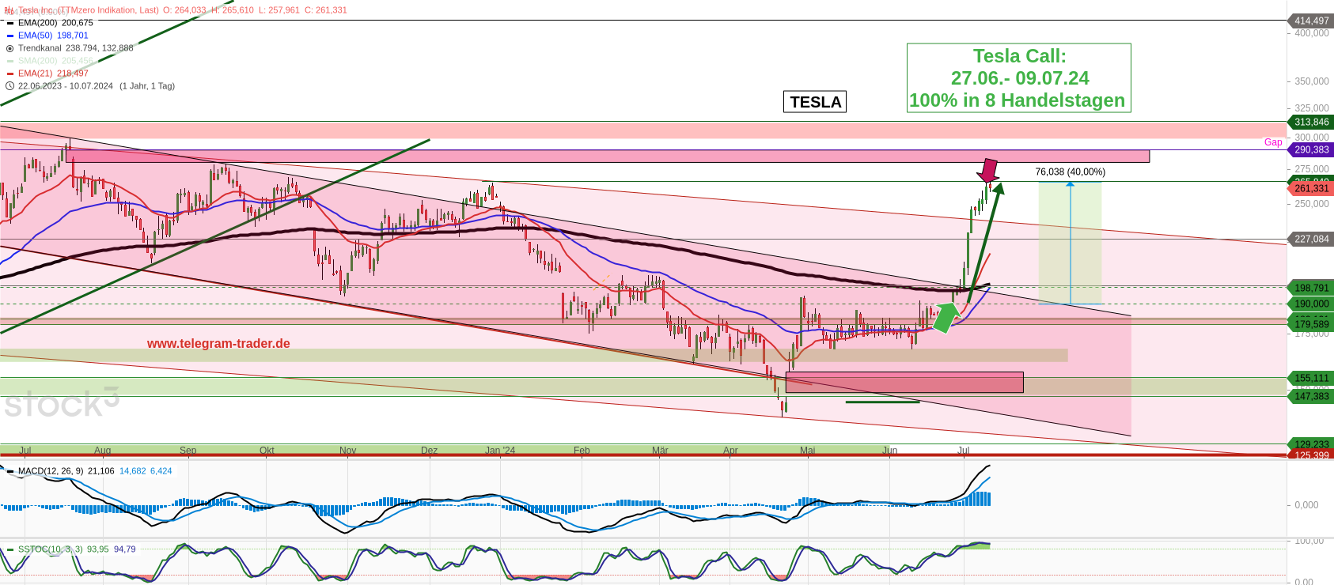Click the 400,000 price axis label
Viewport: 1334px width, 585px height.
point(1312,33)
